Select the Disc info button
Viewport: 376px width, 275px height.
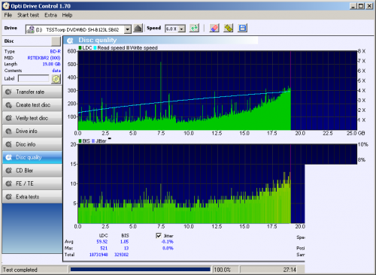(32, 144)
